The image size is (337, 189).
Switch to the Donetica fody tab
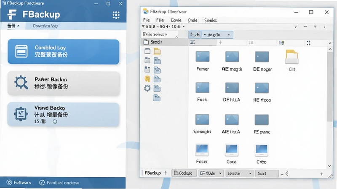tap(45, 26)
